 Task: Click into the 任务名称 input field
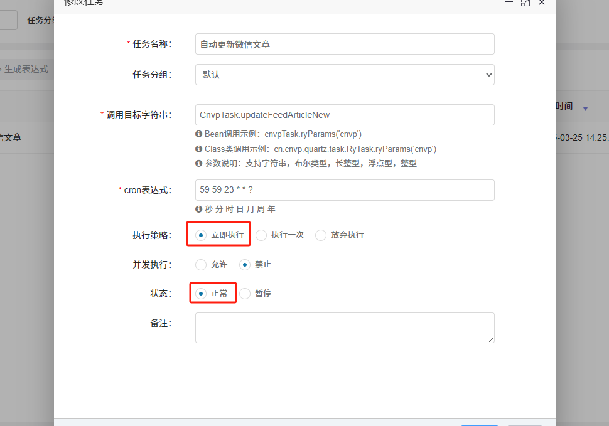pyautogui.click(x=345, y=44)
